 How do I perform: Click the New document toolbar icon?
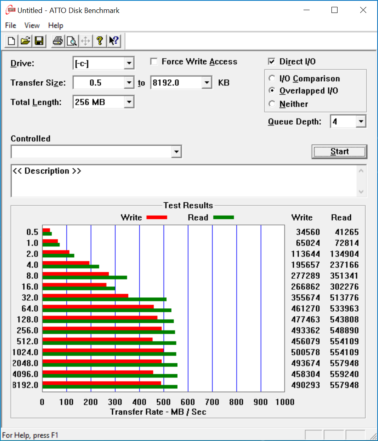[x=11, y=41]
